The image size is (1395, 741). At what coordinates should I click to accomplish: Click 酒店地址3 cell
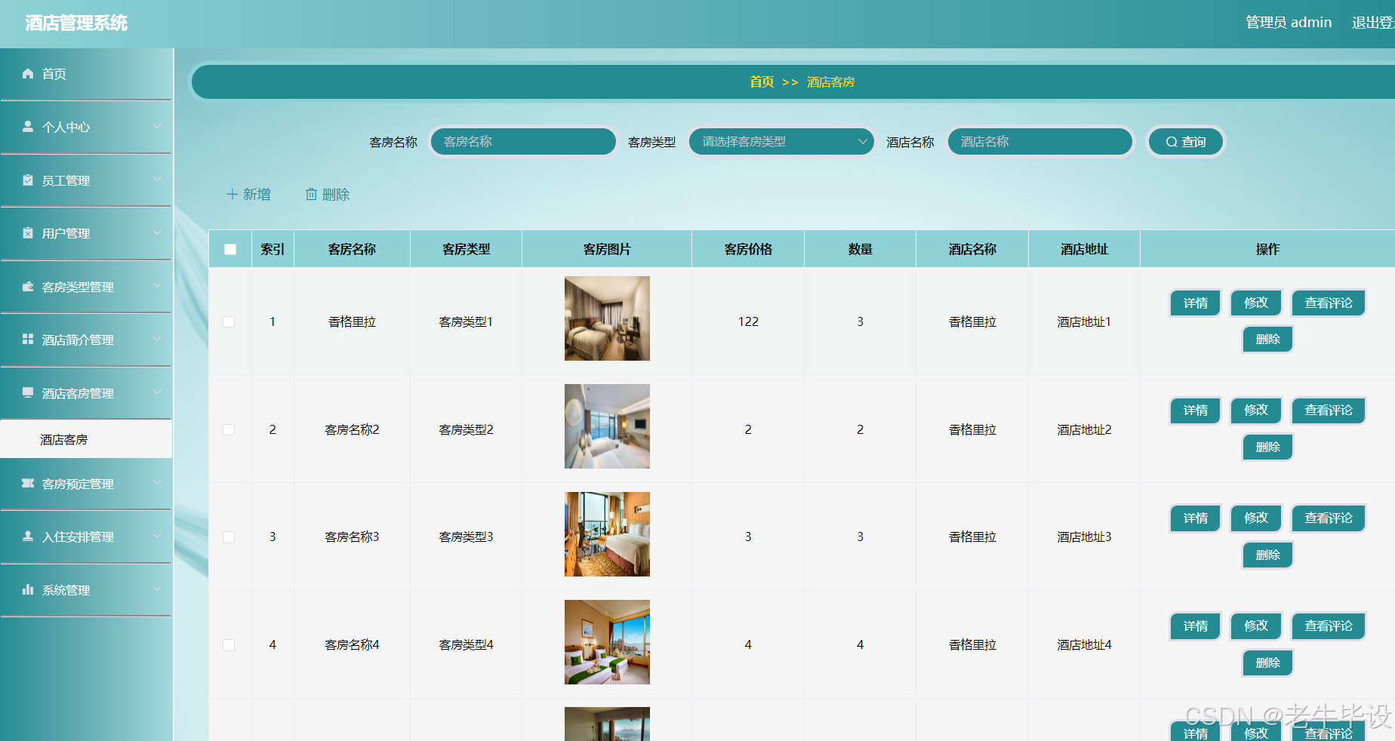click(1084, 537)
